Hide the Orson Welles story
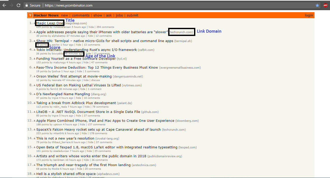Viewport: 330px width, 178px height. coord(86,80)
